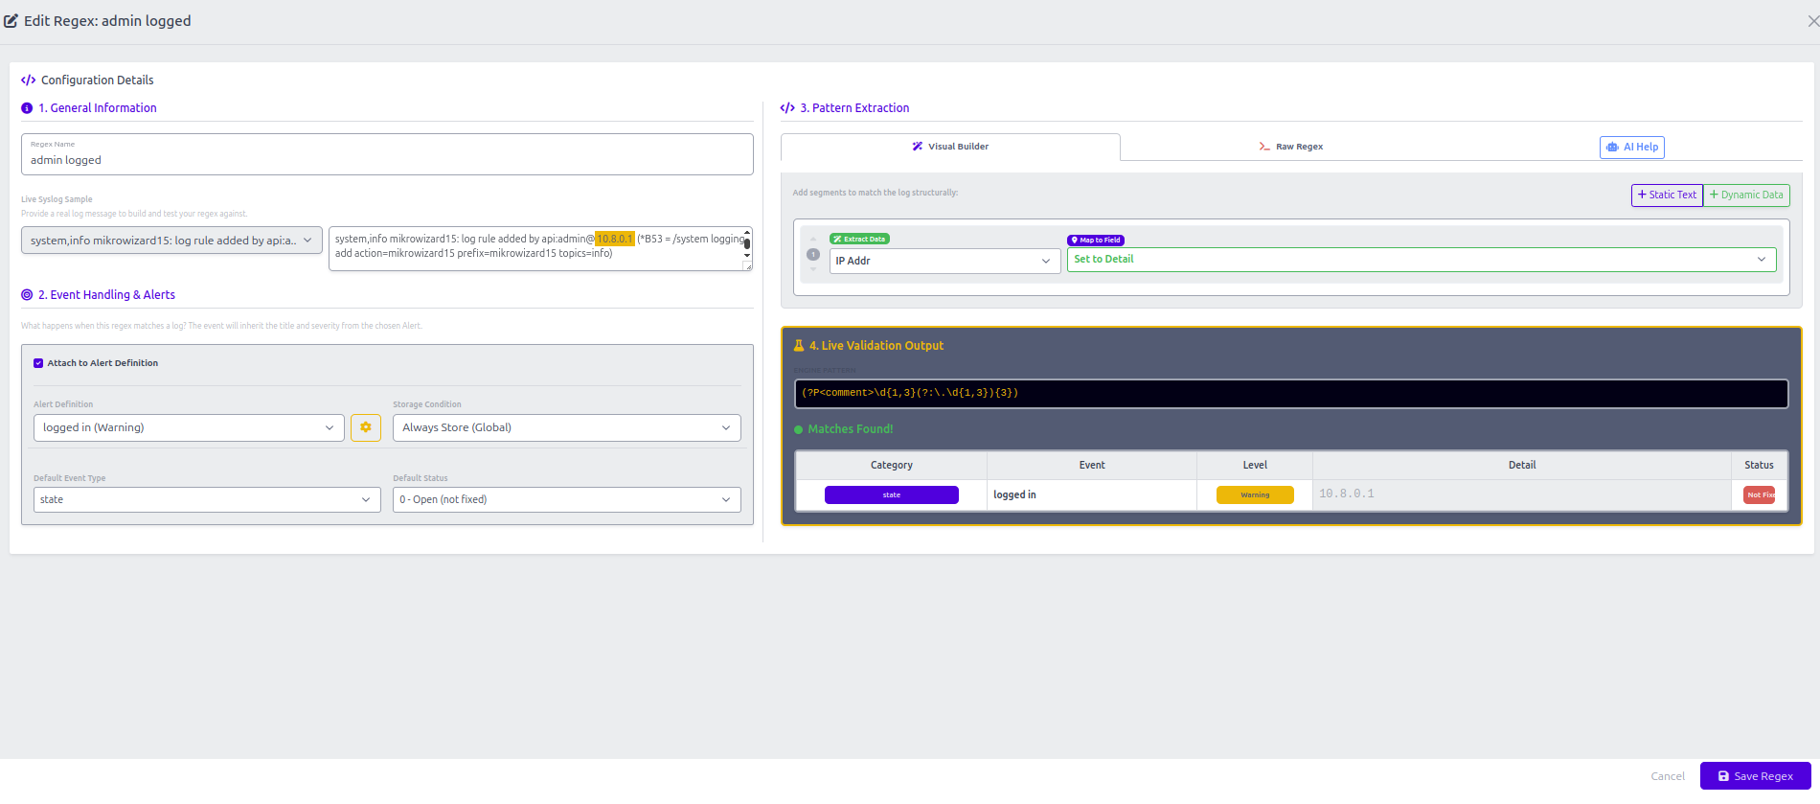Select the Visual Builder tab
Image resolution: width=1820 pixels, height=804 pixels.
[950, 147]
